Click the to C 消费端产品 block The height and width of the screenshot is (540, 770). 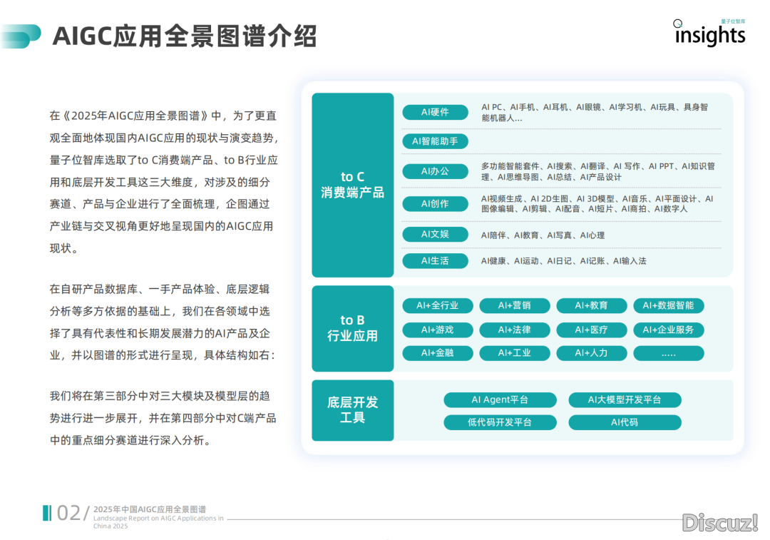(352, 185)
